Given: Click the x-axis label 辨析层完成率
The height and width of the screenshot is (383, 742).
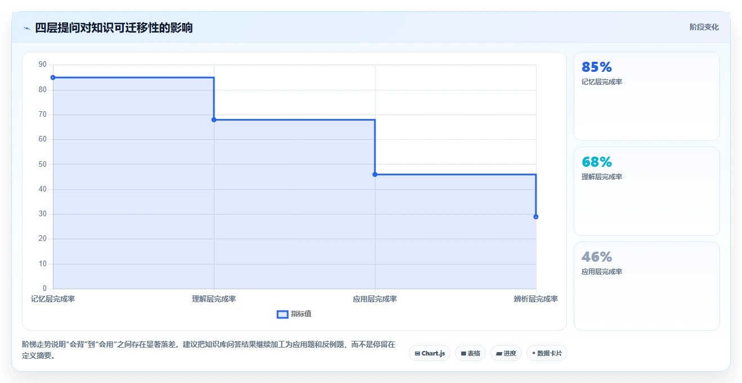Looking at the screenshot, I should [536, 299].
